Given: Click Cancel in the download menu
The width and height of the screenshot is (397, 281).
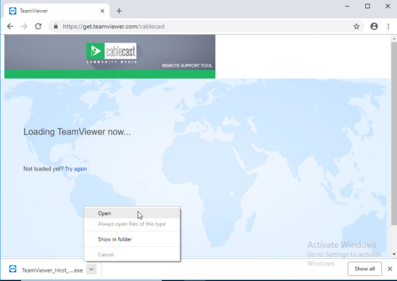Looking at the screenshot, I should [x=132, y=254].
